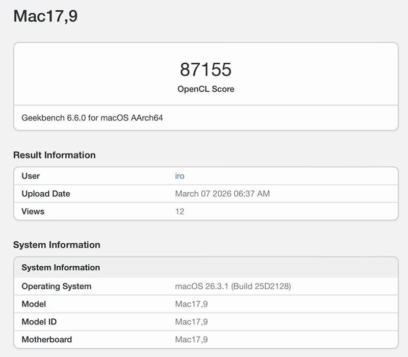Click the Model row label
408x357 pixels.
[34, 304]
